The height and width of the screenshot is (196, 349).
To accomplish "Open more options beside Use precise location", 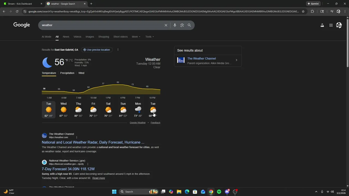I will click(118, 50).
